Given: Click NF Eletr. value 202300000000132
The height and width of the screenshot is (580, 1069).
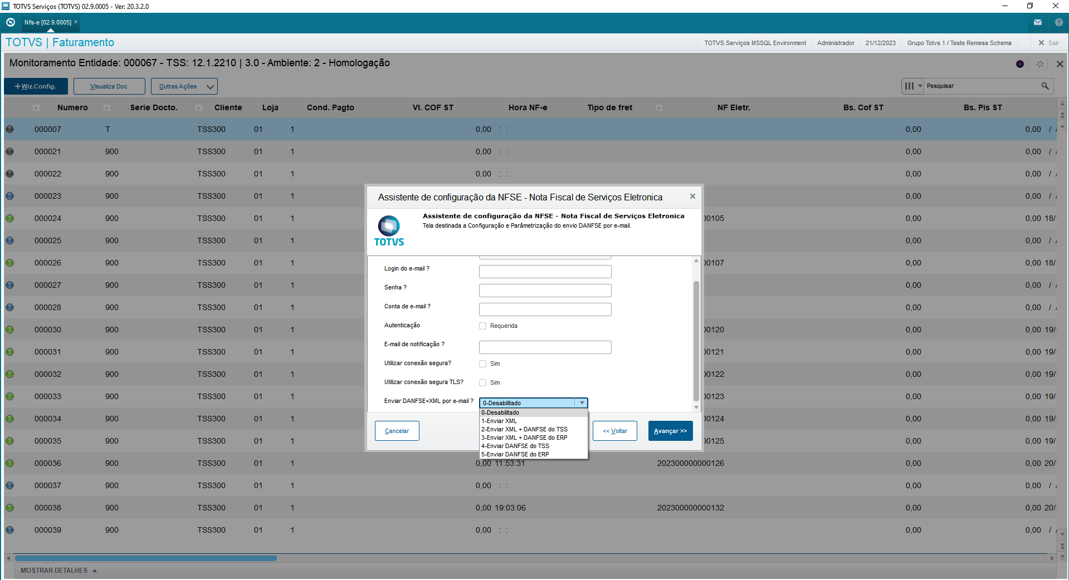Looking at the screenshot, I should tap(691, 508).
